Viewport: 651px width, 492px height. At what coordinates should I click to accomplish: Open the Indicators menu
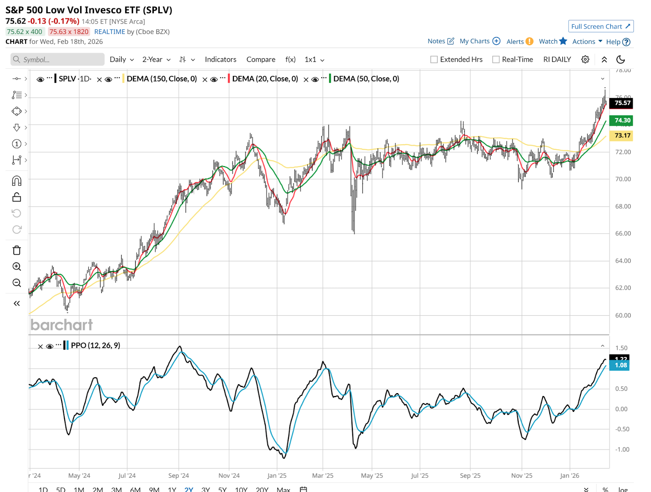[221, 59]
